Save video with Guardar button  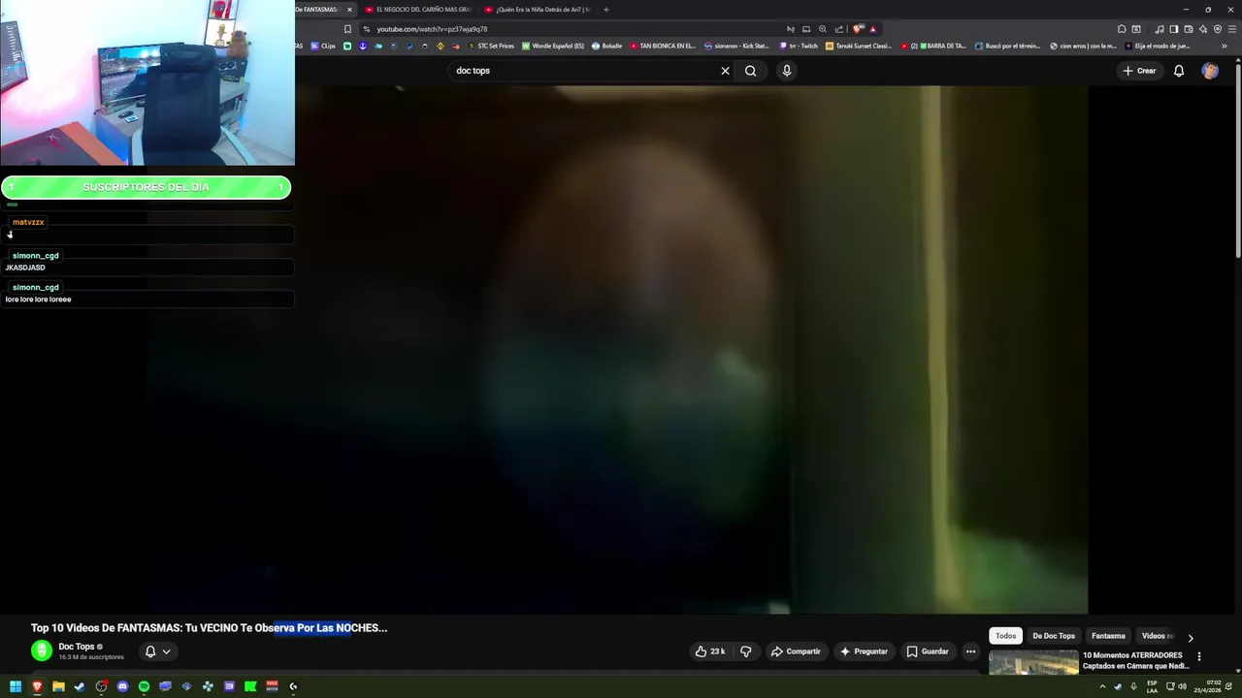coord(928,651)
